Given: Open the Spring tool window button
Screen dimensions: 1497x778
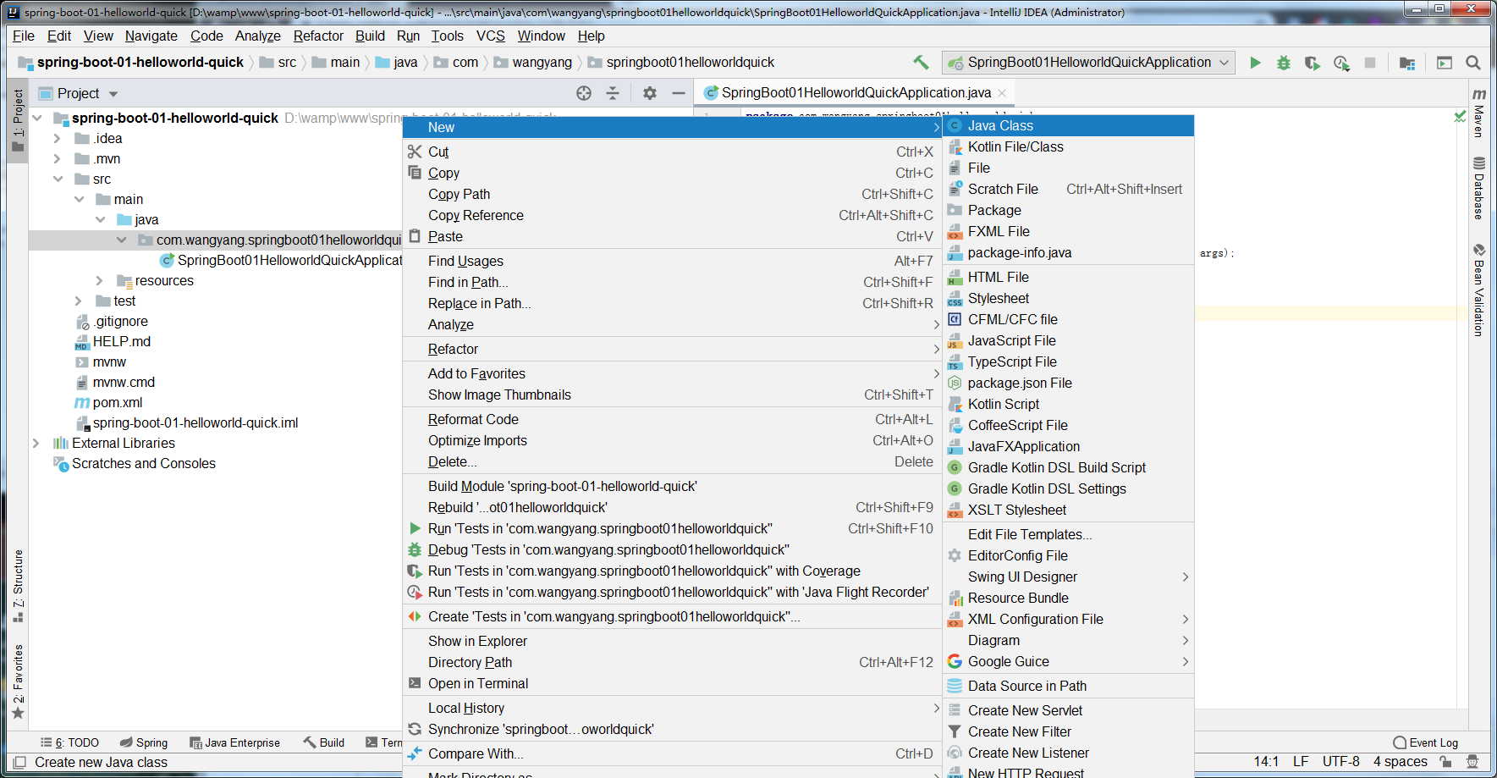Looking at the screenshot, I should coord(144,742).
